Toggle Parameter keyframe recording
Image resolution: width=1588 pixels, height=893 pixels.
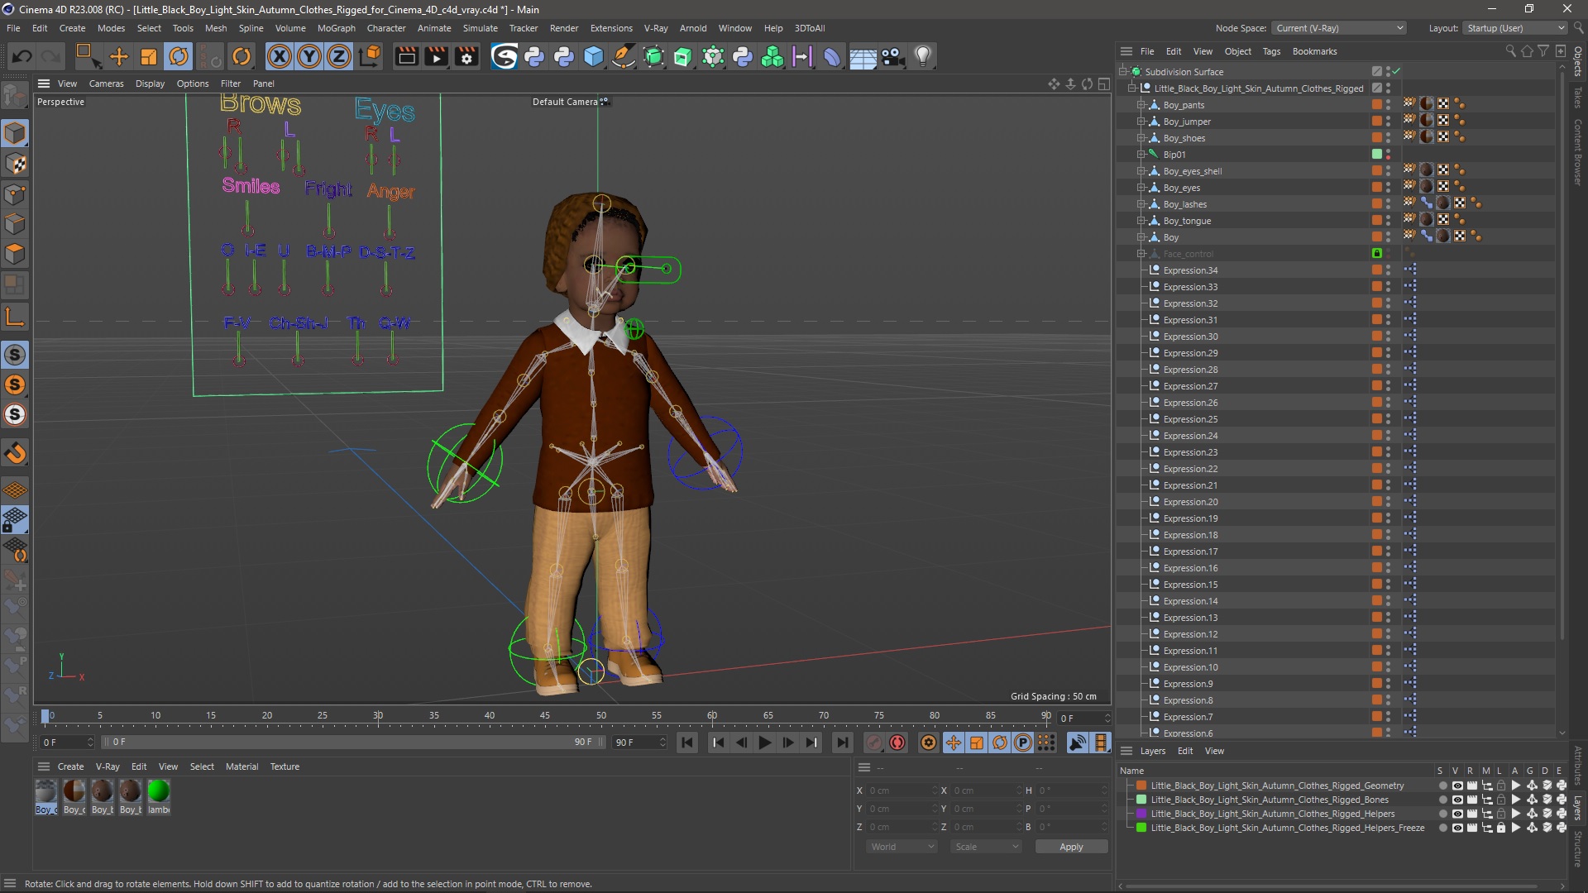coord(1023,743)
